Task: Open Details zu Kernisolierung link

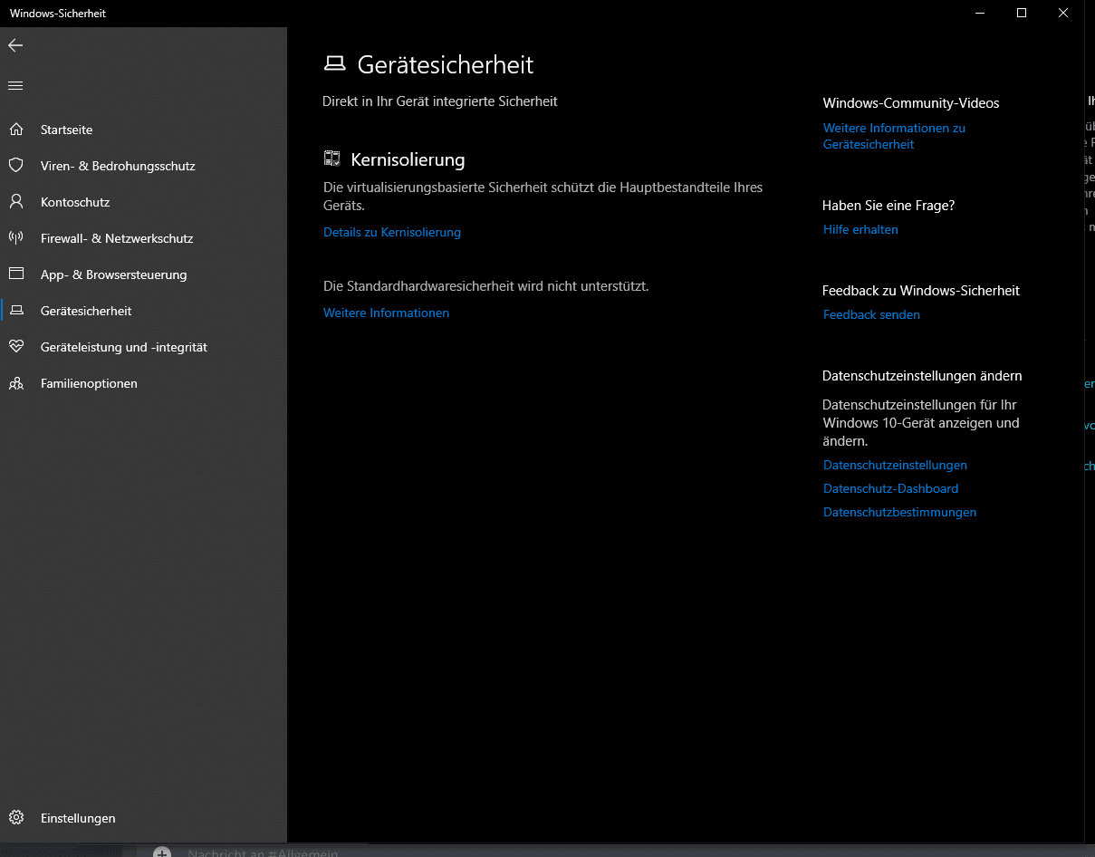Action: (x=392, y=233)
